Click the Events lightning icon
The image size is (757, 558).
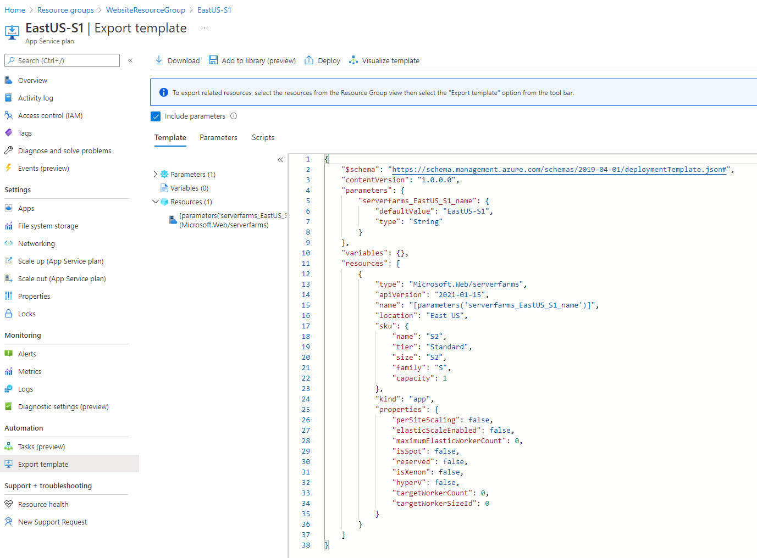coord(9,168)
